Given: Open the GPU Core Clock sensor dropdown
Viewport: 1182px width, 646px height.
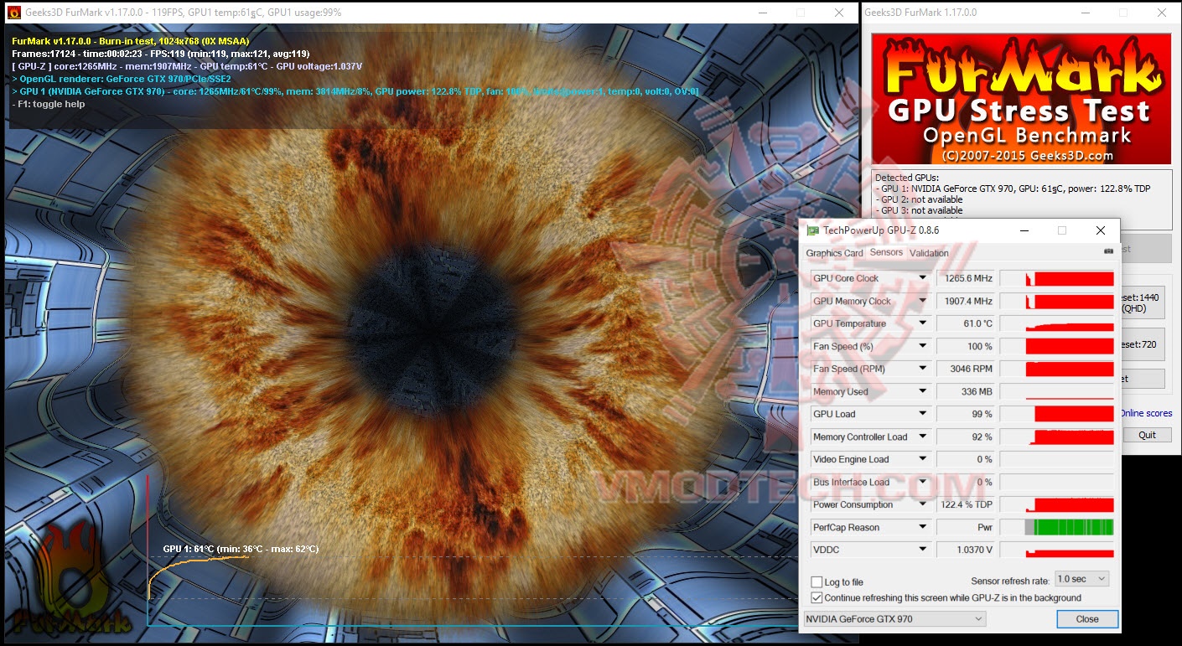Looking at the screenshot, I should [x=923, y=278].
